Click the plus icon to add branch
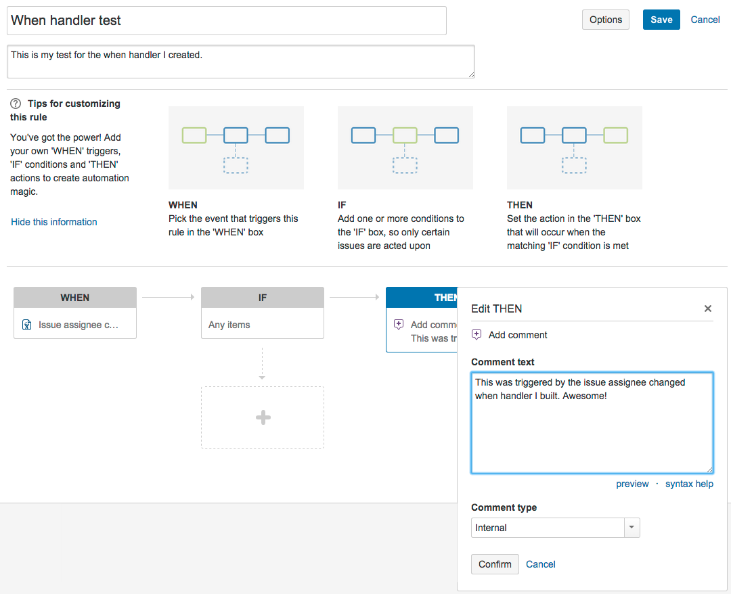731x594 pixels. [x=263, y=417]
